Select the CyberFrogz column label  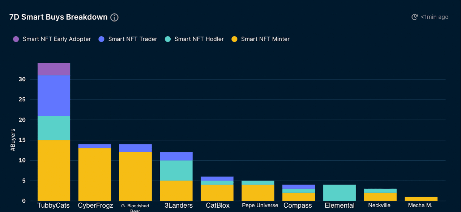(x=95, y=205)
